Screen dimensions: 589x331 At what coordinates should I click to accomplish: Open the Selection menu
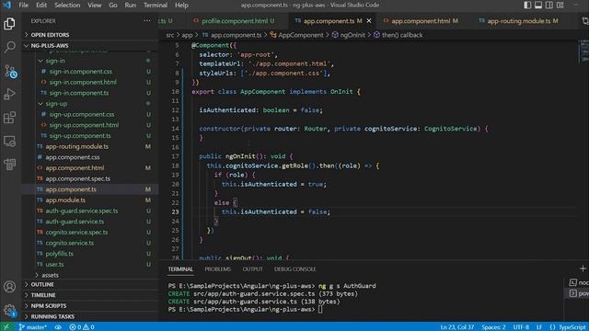click(67, 5)
